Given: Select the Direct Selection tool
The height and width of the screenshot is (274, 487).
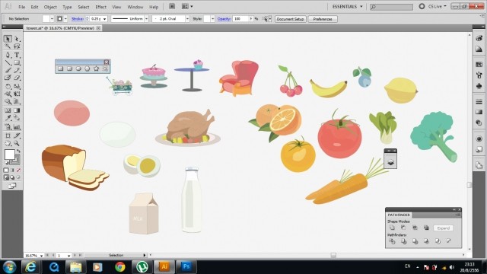Looking at the screenshot, I should click(17, 39).
